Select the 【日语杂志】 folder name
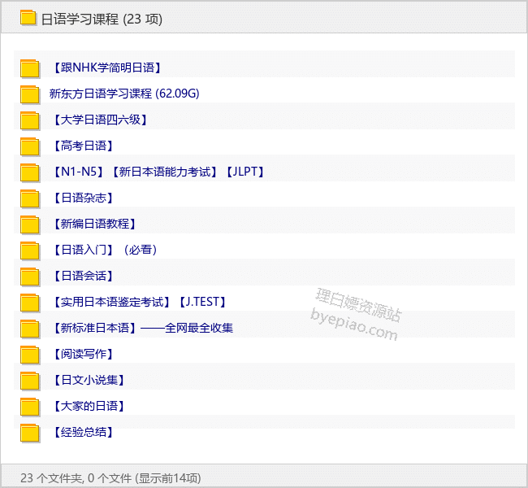 coord(83,198)
